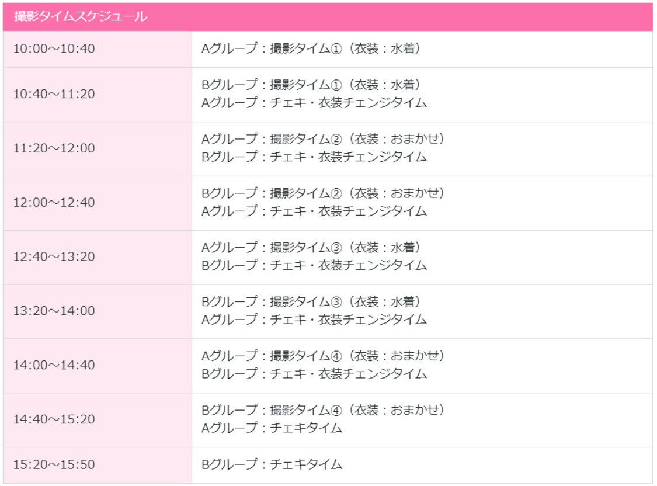Viewport: 657px width, 486px height.
Task: Click the Bグループ：チェキタイム final entry
Action: 272,466
